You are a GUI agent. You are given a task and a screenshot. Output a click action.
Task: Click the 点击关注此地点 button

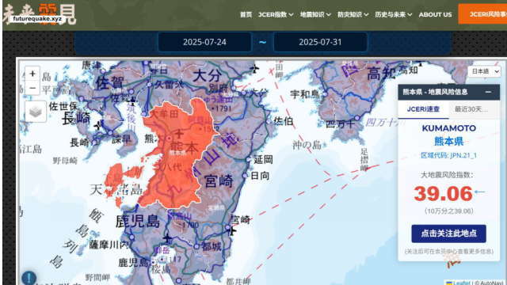pos(448,234)
